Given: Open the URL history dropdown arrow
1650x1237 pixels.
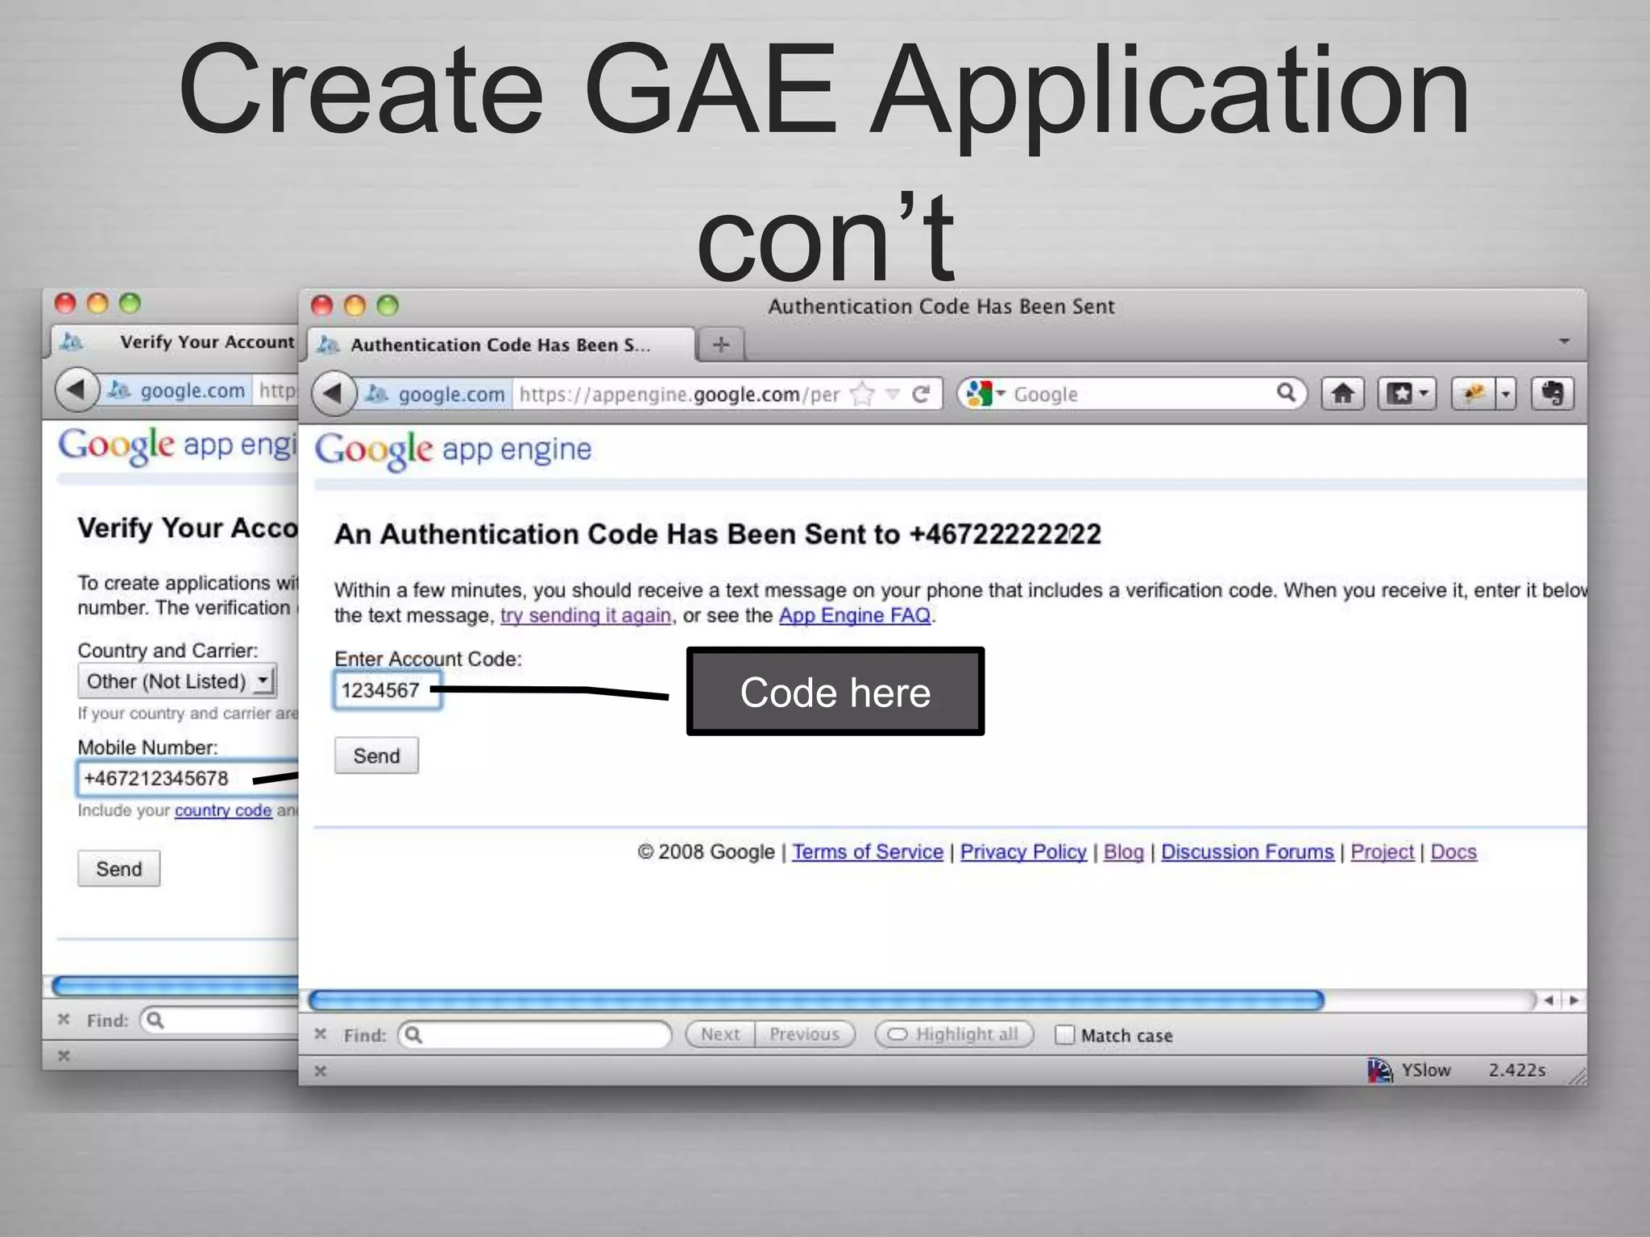Looking at the screenshot, I should 893,394.
